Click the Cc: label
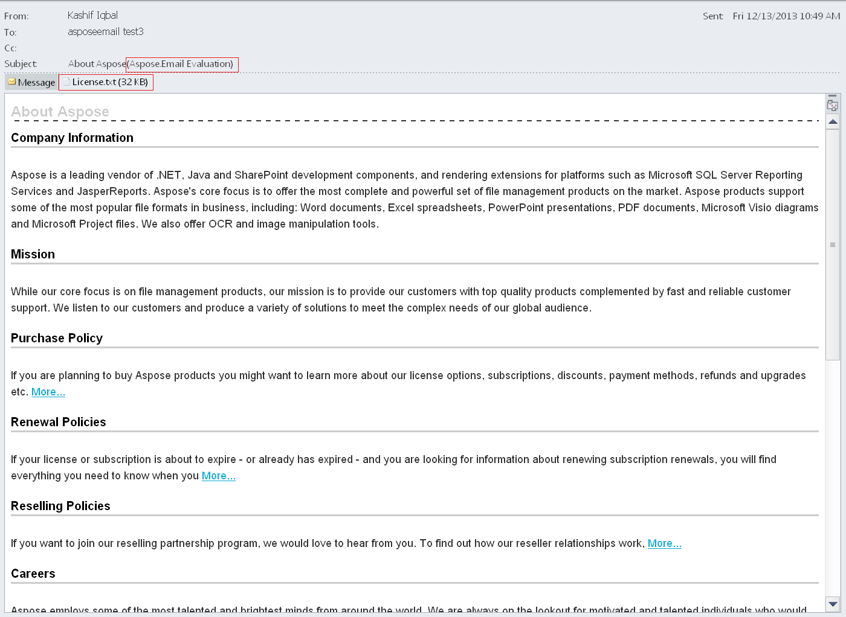Viewport: 846px width, 617px height. click(x=10, y=48)
